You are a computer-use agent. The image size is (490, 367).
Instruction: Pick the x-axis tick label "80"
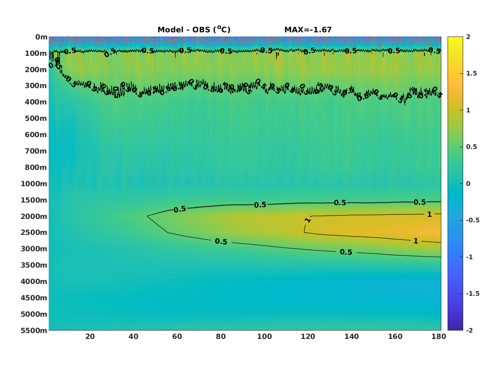(221, 336)
